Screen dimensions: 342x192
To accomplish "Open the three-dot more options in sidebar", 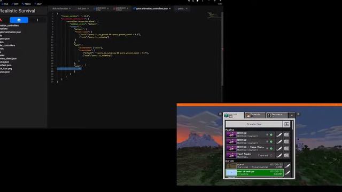I will [x=37, y=20].
